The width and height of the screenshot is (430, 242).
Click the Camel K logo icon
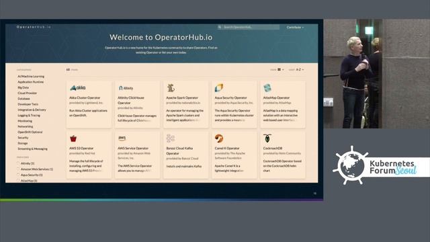[219, 138]
